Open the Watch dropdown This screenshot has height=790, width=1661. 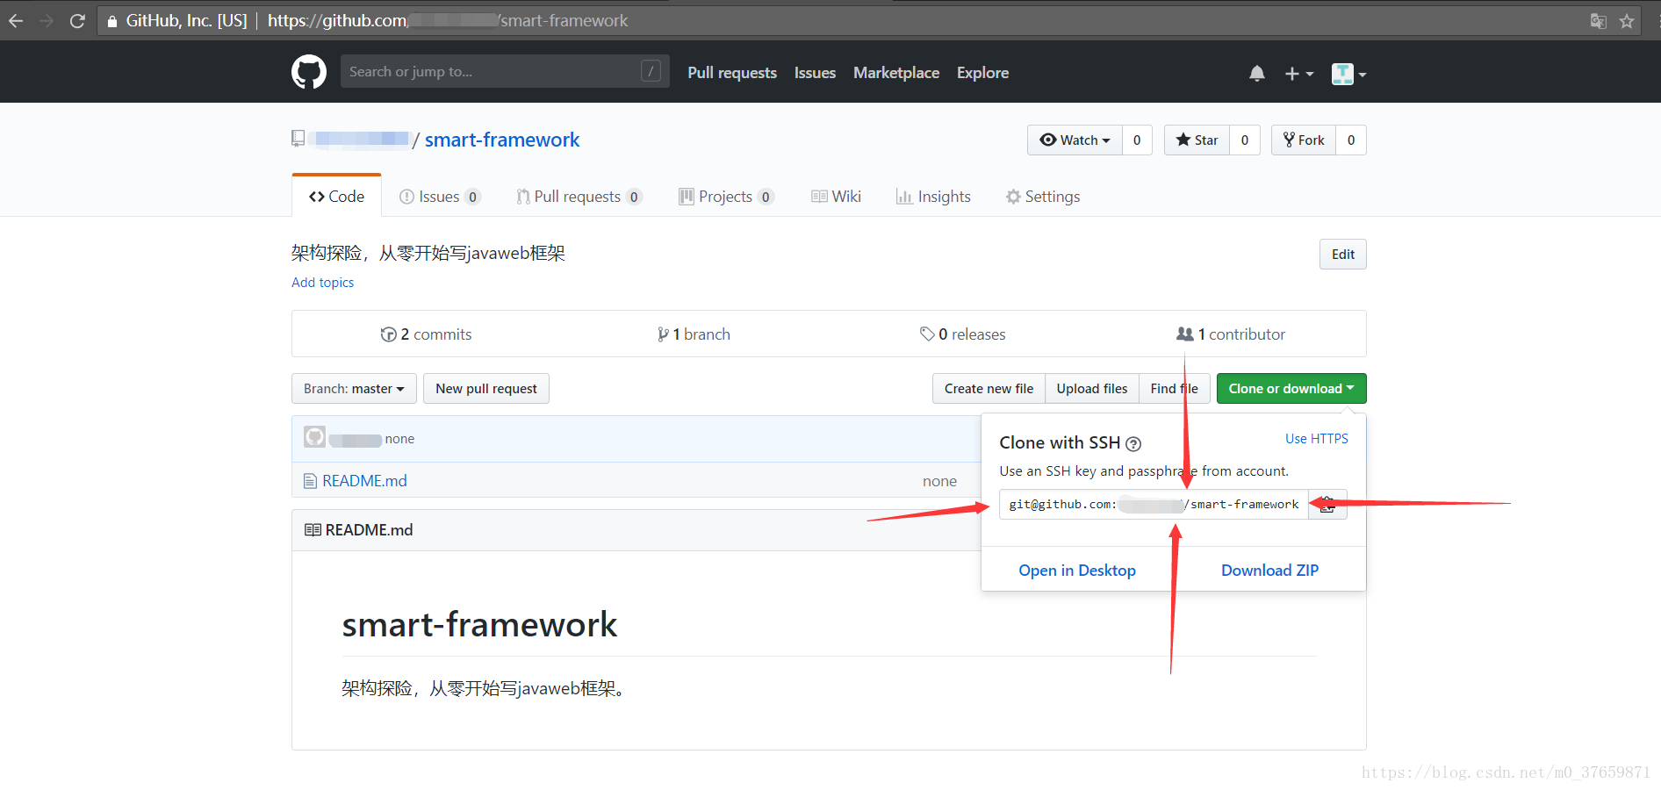coord(1075,140)
